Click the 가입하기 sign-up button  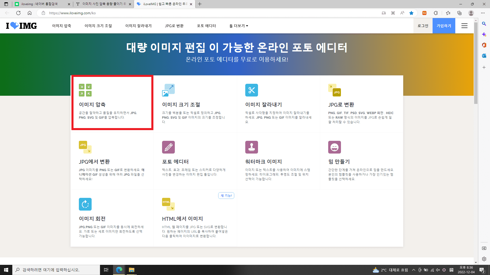point(444,26)
